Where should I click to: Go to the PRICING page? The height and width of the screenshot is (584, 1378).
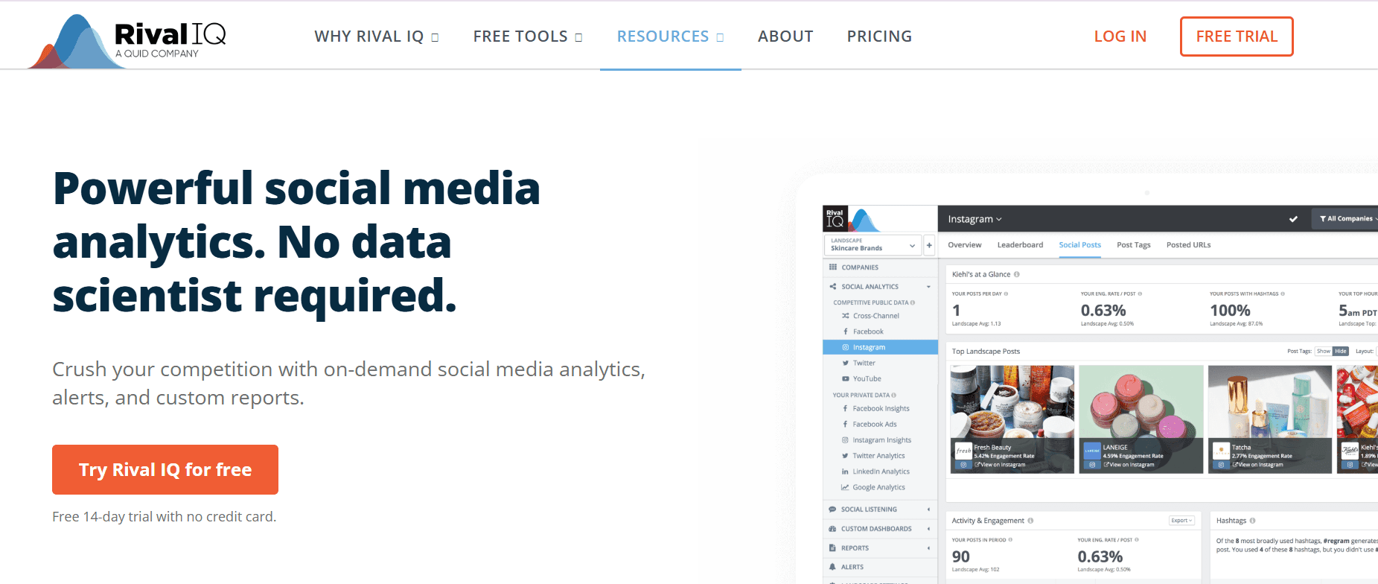[x=879, y=36]
